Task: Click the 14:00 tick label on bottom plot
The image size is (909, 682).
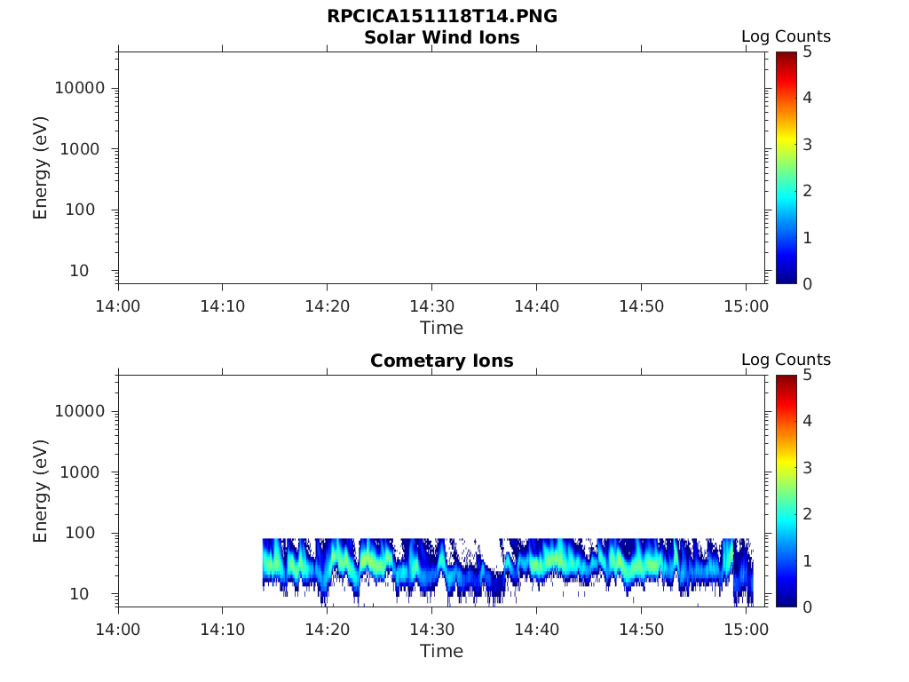Action: [x=118, y=630]
